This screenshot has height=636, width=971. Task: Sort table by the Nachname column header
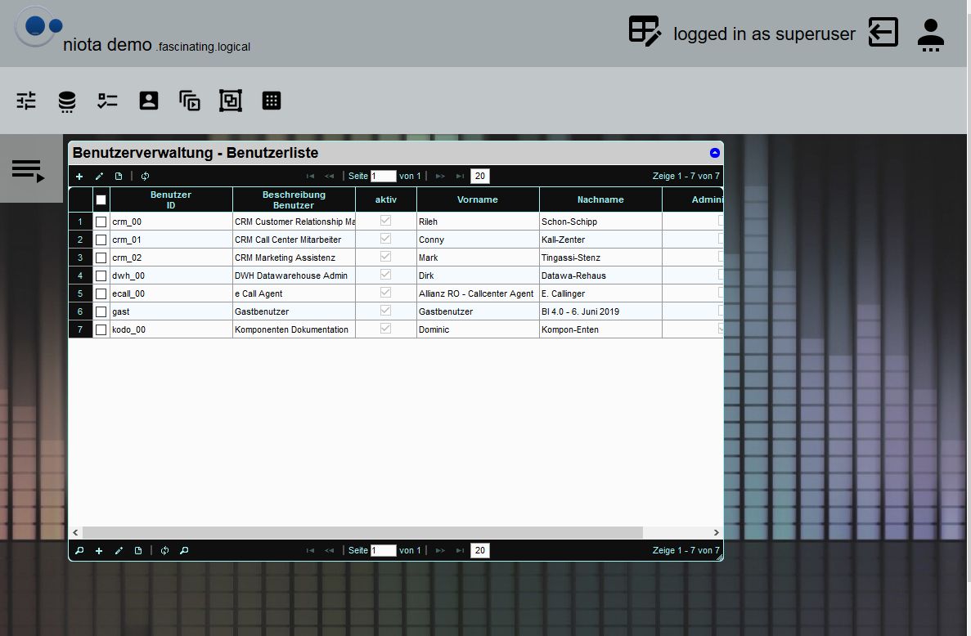pos(600,199)
